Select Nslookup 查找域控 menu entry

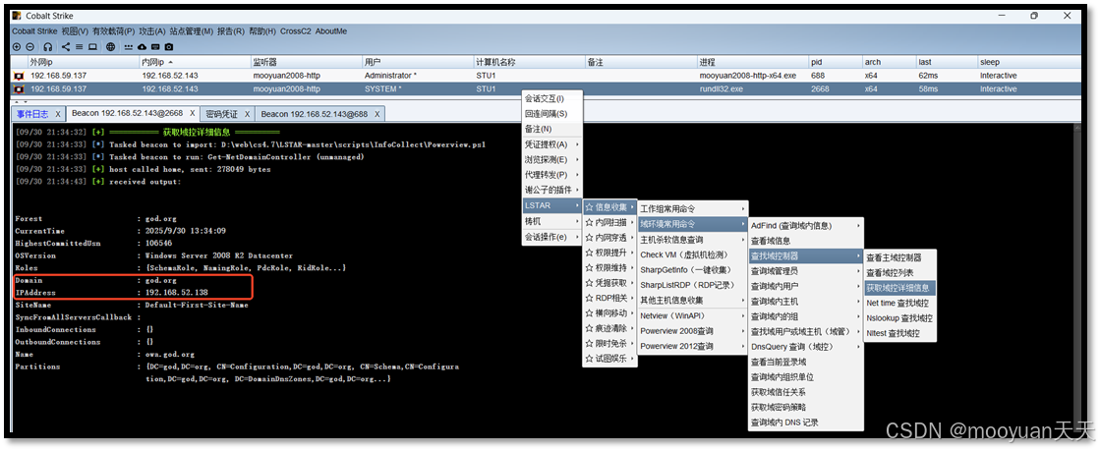click(899, 317)
